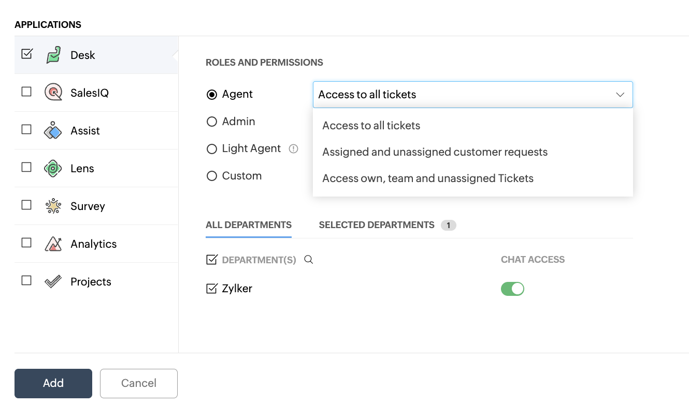The height and width of the screenshot is (420, 689).
Task: Disable the Zylker chat access toggle
Action: (512, 289)
